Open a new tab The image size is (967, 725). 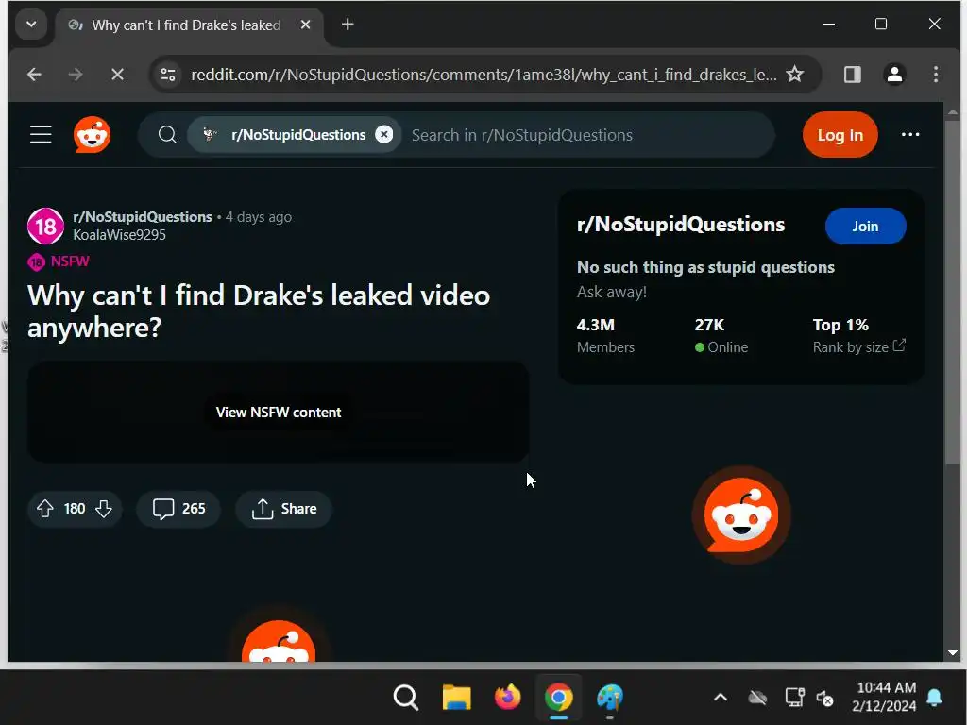pyautogui.click(x=348, y=25)
